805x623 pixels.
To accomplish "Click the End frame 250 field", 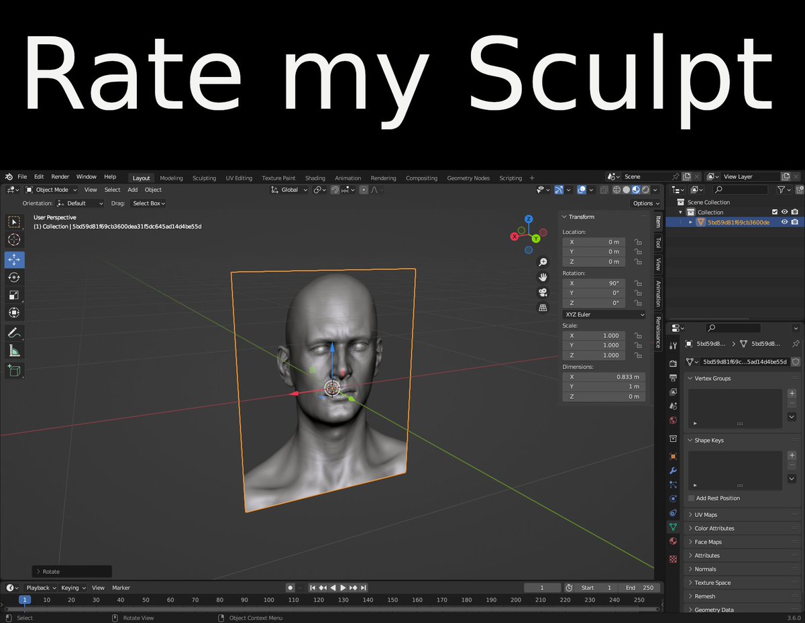I will [639, 588].
